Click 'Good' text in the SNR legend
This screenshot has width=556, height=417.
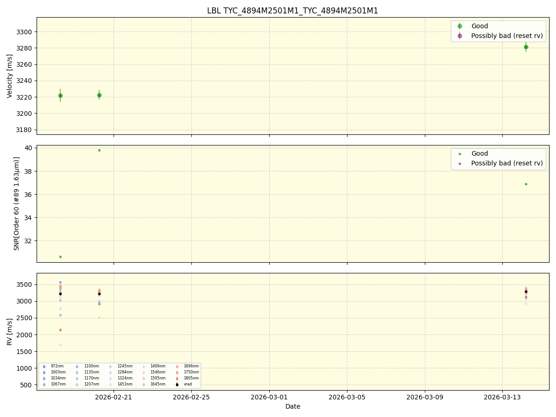point(480,154)
